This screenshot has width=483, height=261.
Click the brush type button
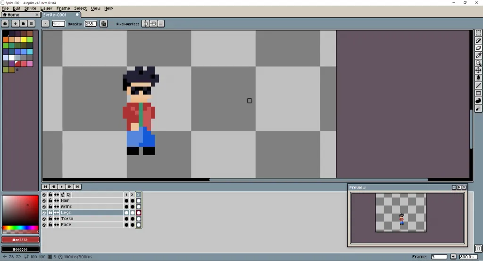tap(45, 24)
